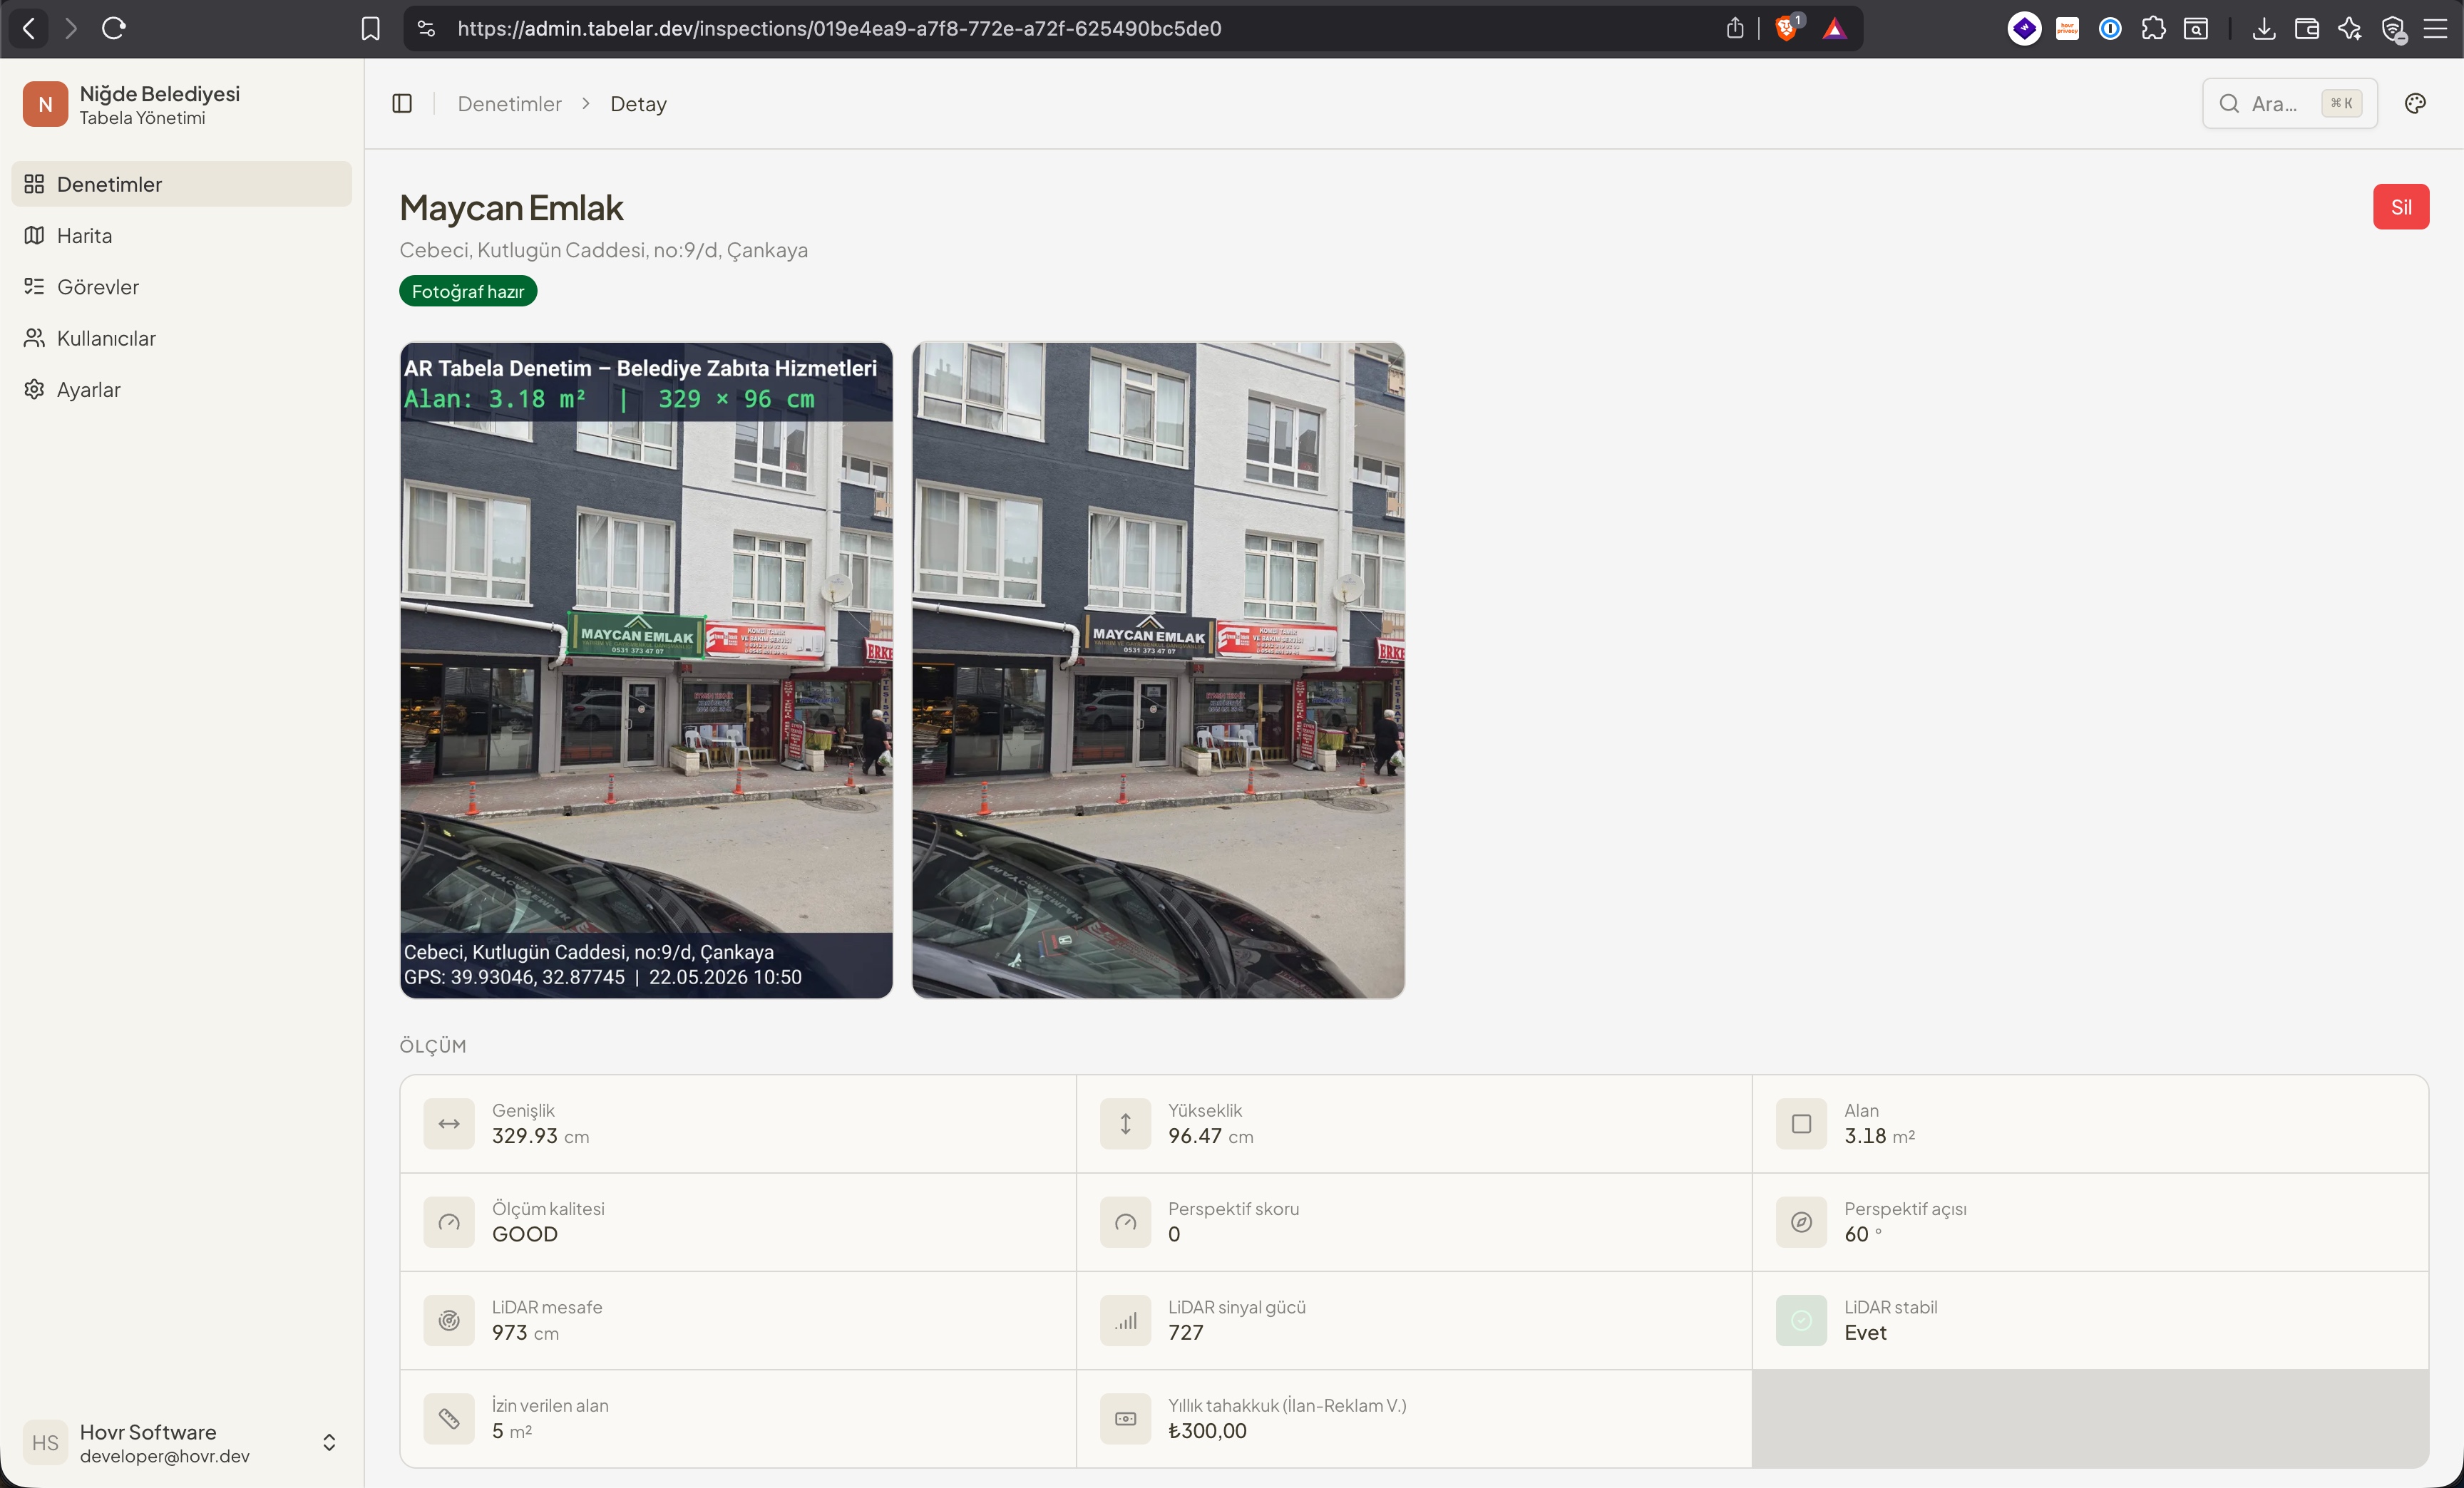This screenshot has width=2464, height=1488.
Task: Click the red Sil button
Action: click(x=2400, y=207)
